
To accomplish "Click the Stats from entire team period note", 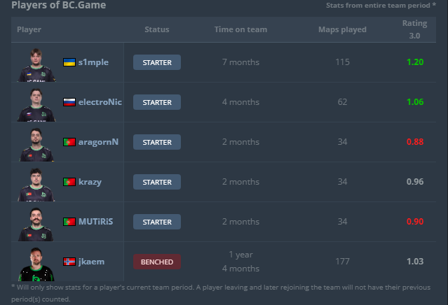I will pos(381,6).
